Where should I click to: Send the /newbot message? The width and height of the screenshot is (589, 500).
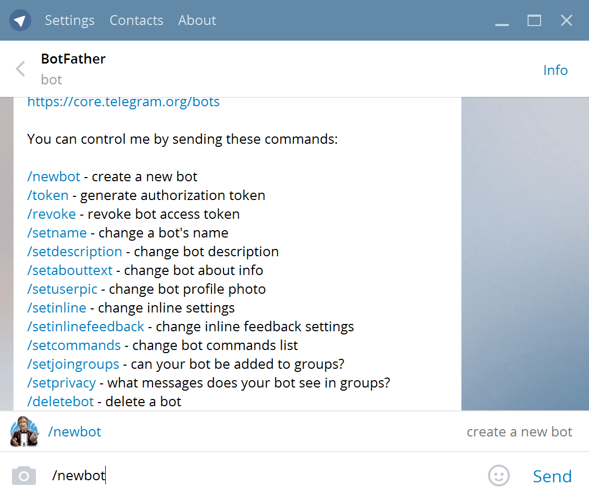pyautogui.click(x=552, y=477)
